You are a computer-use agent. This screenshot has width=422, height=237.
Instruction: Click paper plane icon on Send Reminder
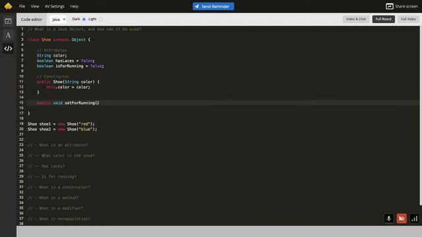(197, 6)
